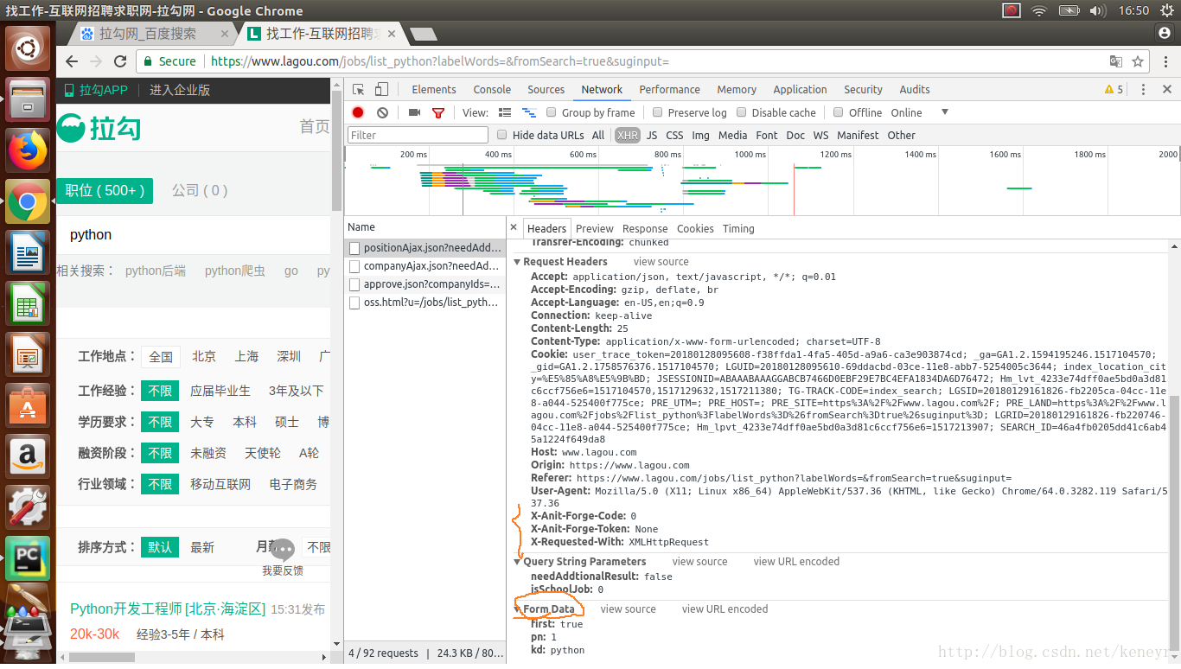Check Hide data URLs

pos(501,135)
